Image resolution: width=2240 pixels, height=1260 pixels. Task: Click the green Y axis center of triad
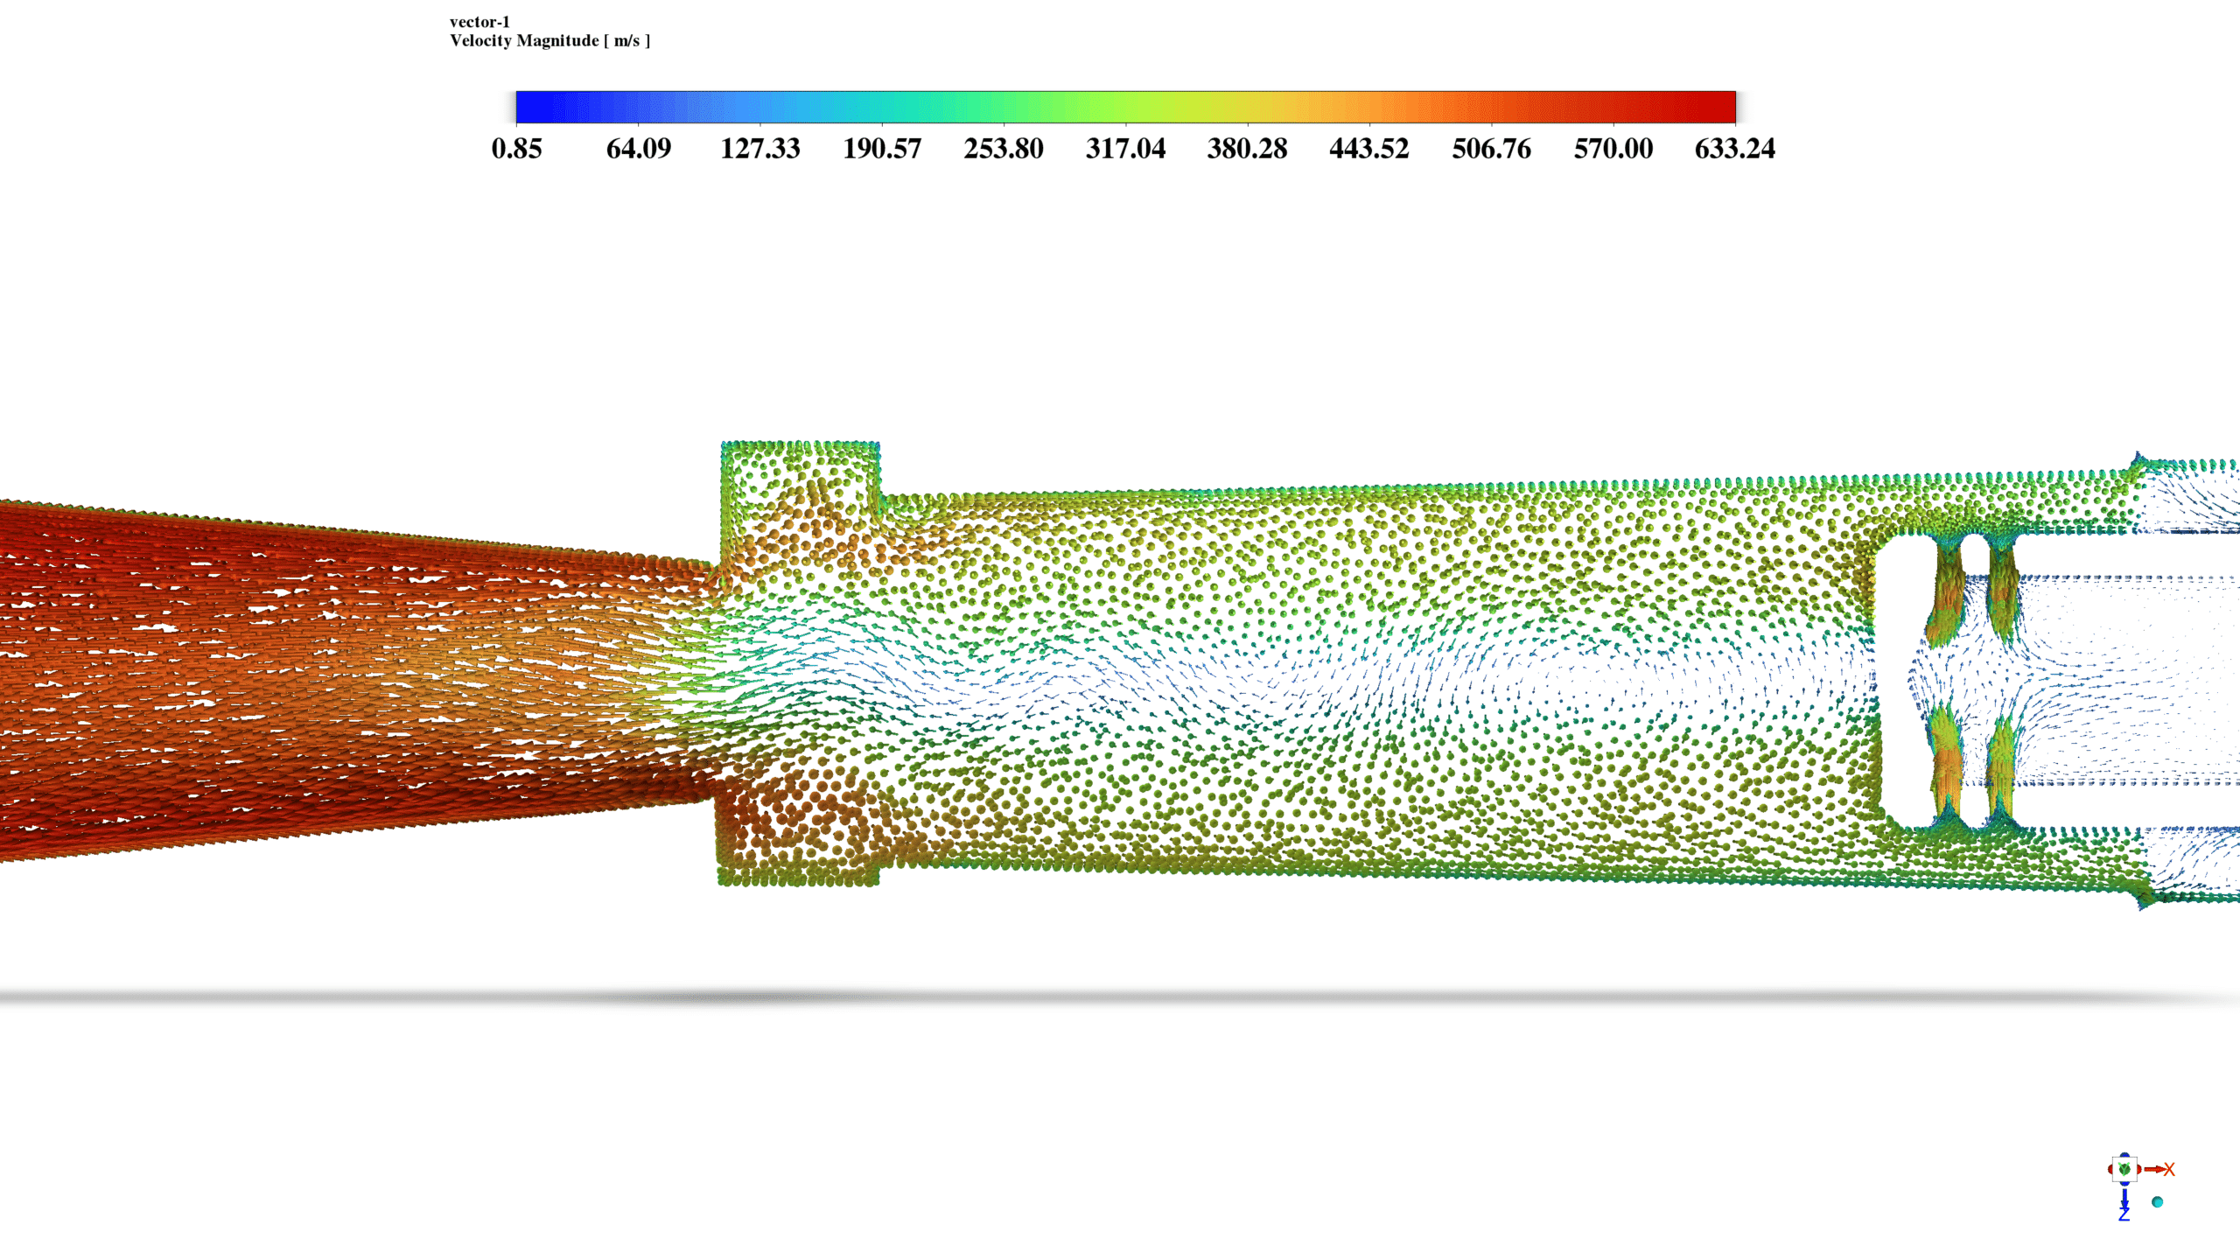(x=2124, y=1169)
